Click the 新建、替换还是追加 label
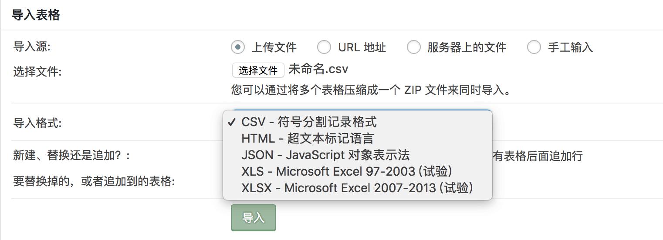Image resolution: width=663 pixels, height=240 pixels. pyautogui.click(x=71, y=155)
